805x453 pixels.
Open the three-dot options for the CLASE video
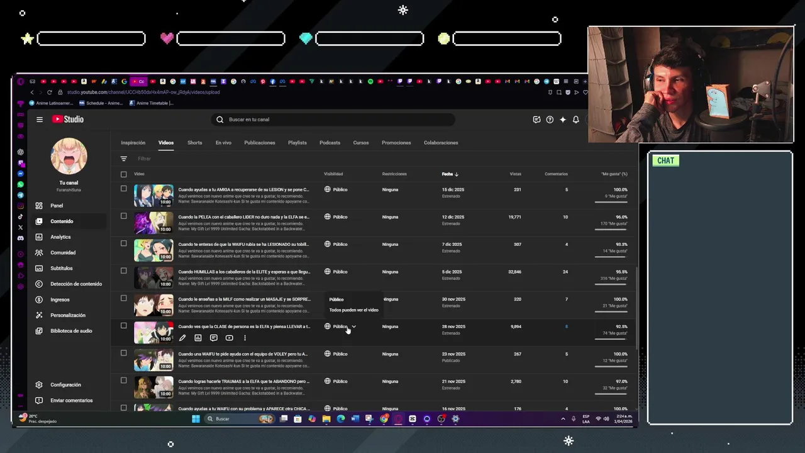[245, 338]
